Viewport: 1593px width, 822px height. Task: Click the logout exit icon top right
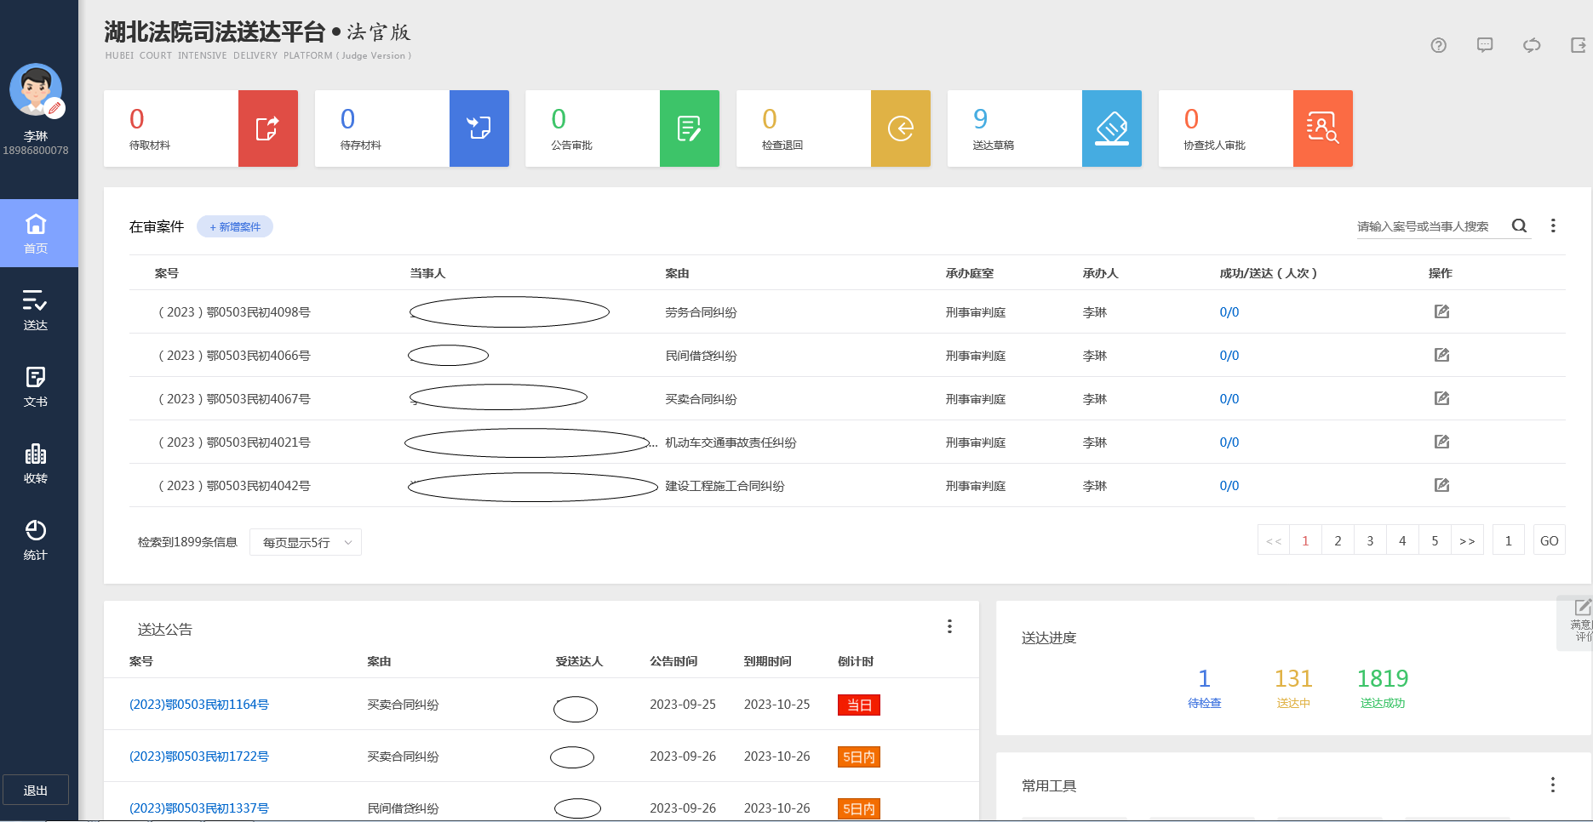pyautogui.click(x=1577, y=46)
